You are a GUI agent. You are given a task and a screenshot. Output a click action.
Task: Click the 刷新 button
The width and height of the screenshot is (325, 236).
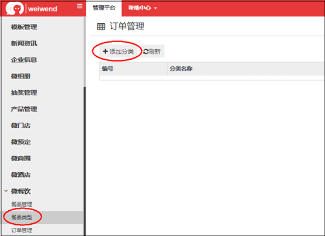152,52
